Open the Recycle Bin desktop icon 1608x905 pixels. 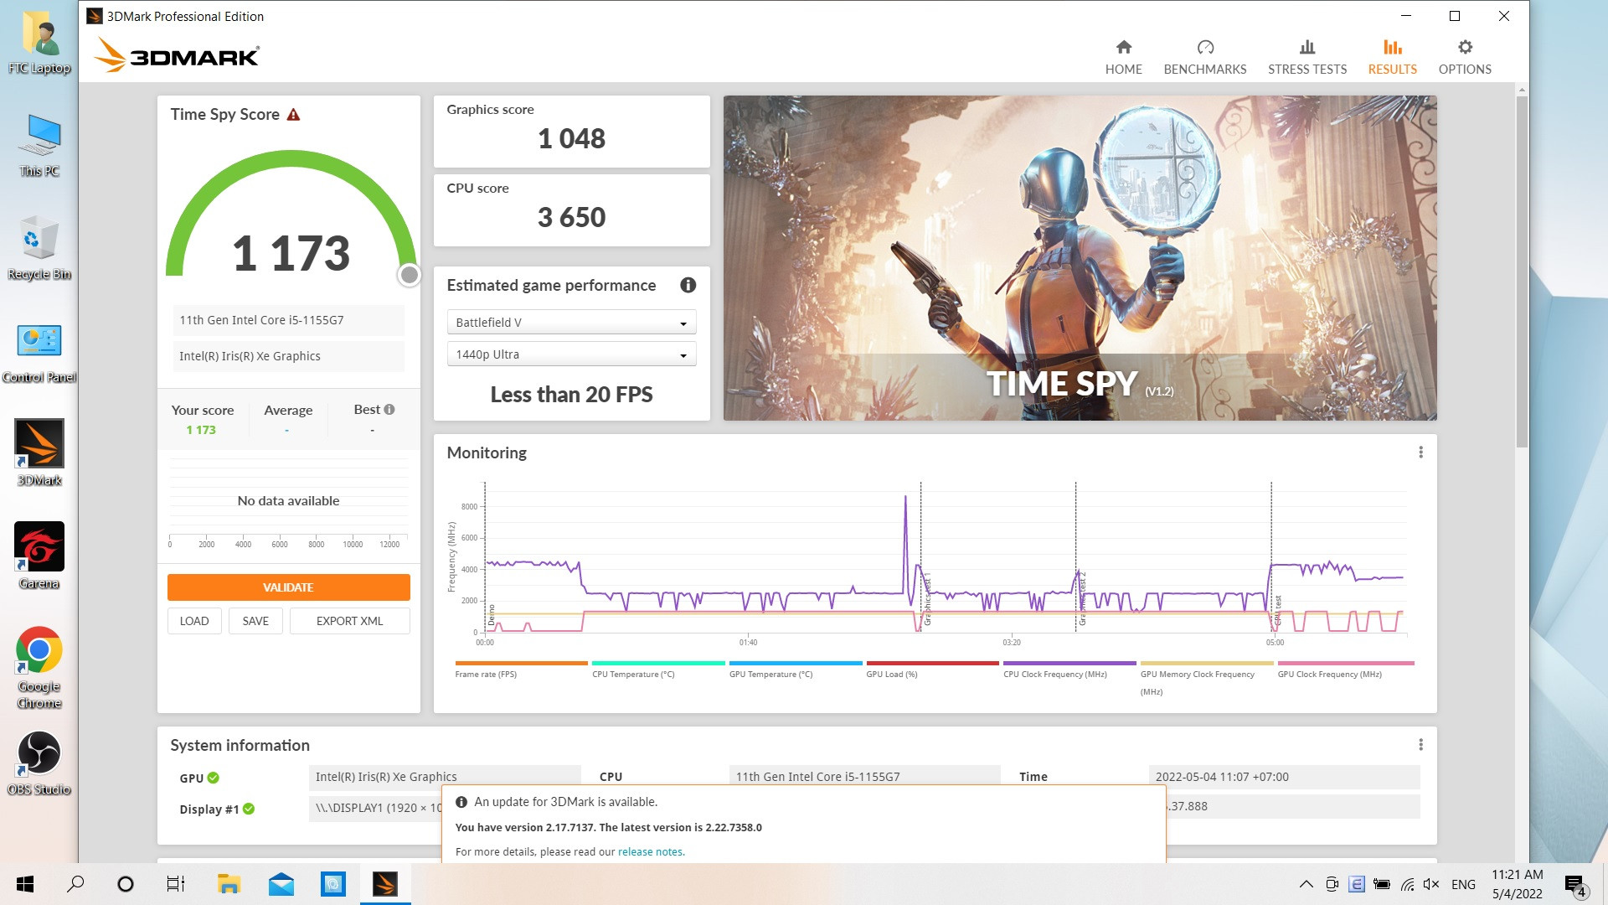point(39,249)
